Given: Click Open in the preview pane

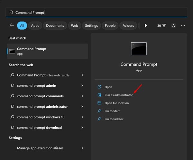Looking at the screenshot, I should [x=108, y=87].
